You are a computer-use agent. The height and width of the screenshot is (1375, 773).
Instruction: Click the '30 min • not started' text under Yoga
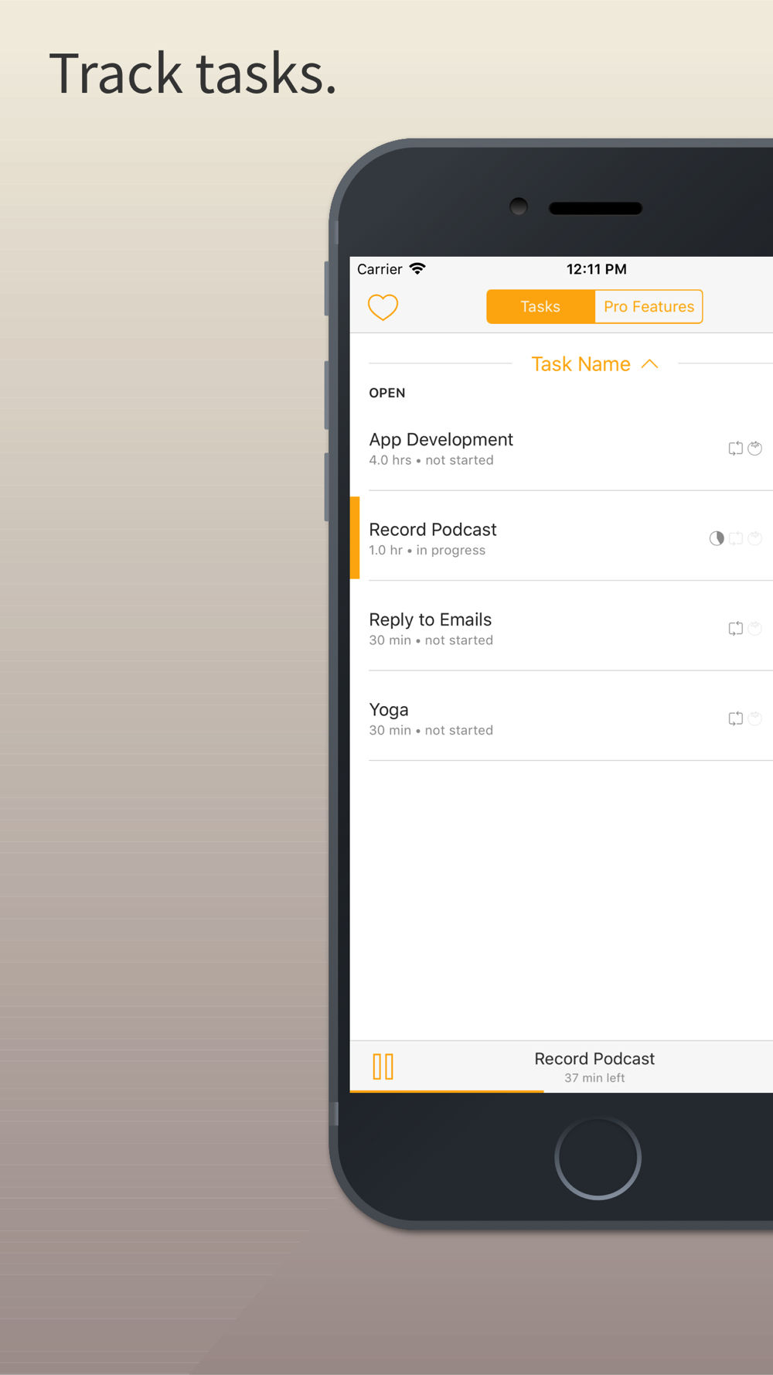(431, 730)
